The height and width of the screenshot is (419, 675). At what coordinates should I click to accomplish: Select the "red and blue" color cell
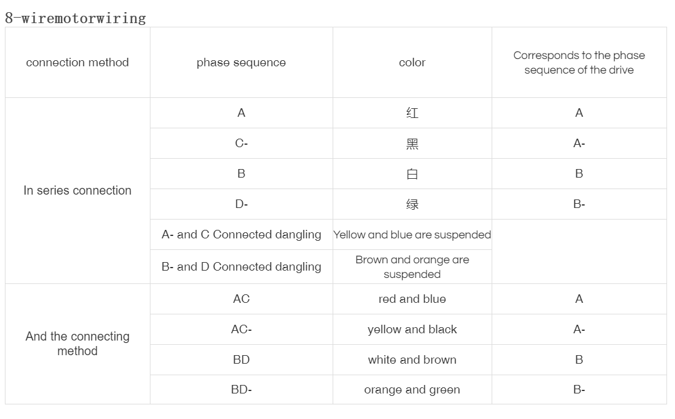[x=412, y=299]
